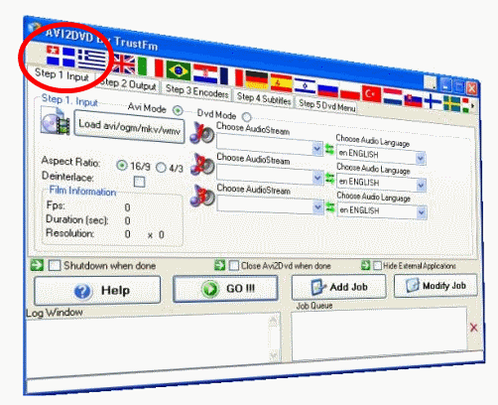Click the Add Job button
Viewport: 498px width, 405px height.
(338, 287)
